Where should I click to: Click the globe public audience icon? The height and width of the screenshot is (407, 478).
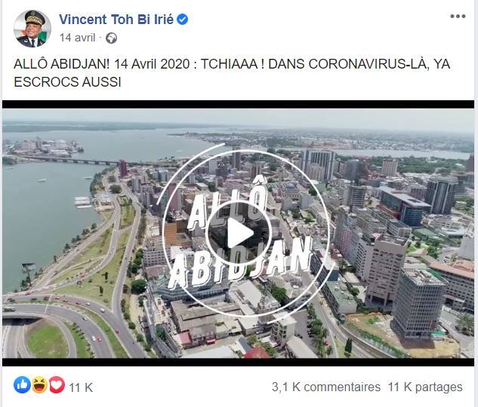[x=111, y=38]
